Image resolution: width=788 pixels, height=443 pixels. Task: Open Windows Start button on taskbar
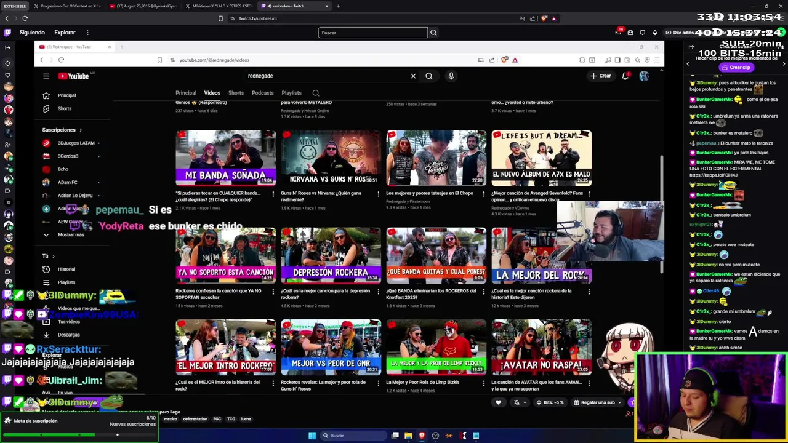312,436
